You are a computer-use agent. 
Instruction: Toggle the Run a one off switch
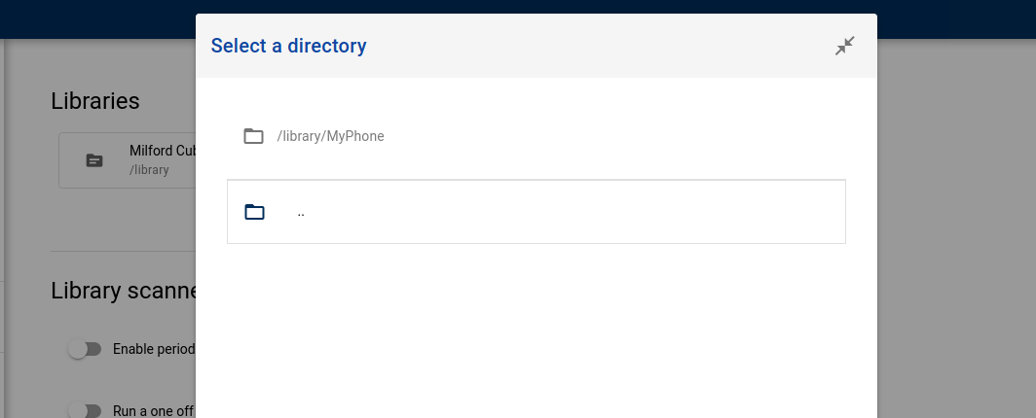coord(86,411)
